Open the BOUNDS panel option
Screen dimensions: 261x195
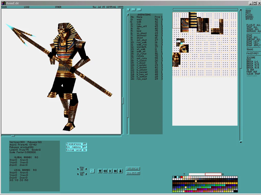point(249,17)
